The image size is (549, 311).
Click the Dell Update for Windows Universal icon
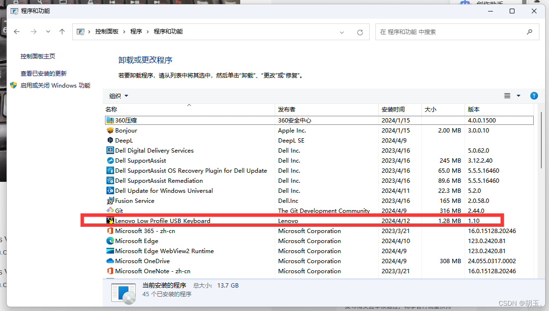(110, 190)
